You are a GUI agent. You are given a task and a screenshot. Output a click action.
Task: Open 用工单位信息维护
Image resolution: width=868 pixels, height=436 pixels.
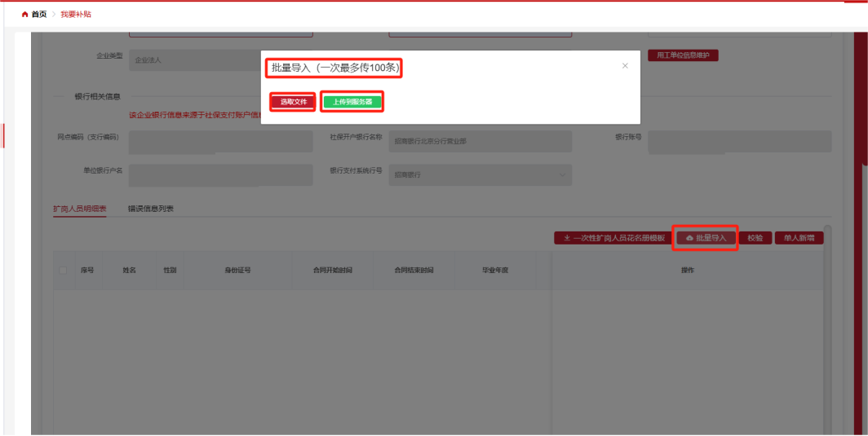coord(683,55)
